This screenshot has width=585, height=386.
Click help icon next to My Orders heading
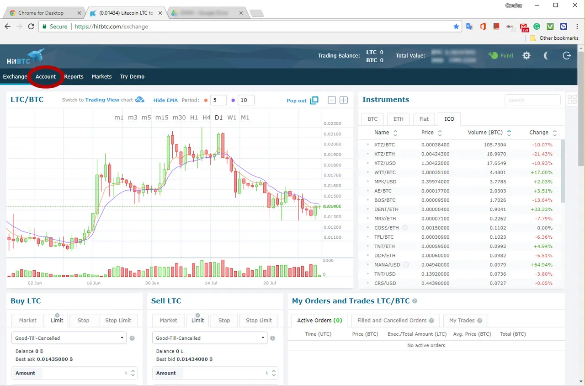click(415, 301)
